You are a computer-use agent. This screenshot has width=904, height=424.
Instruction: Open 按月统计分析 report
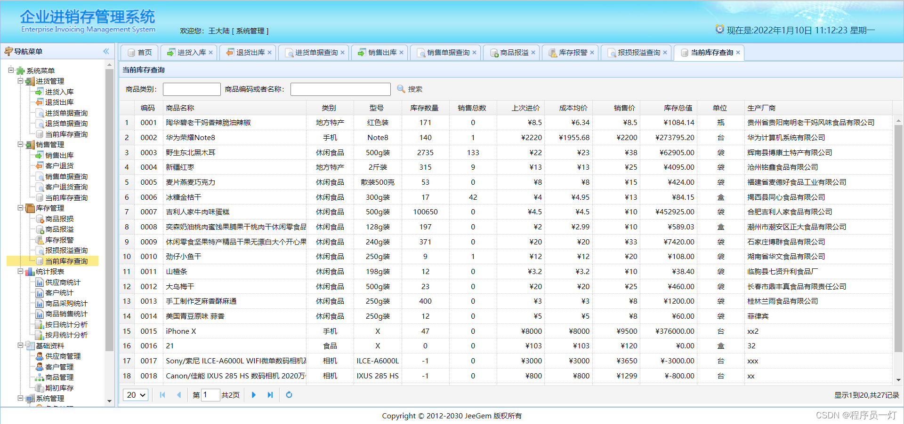coord(66,335)
